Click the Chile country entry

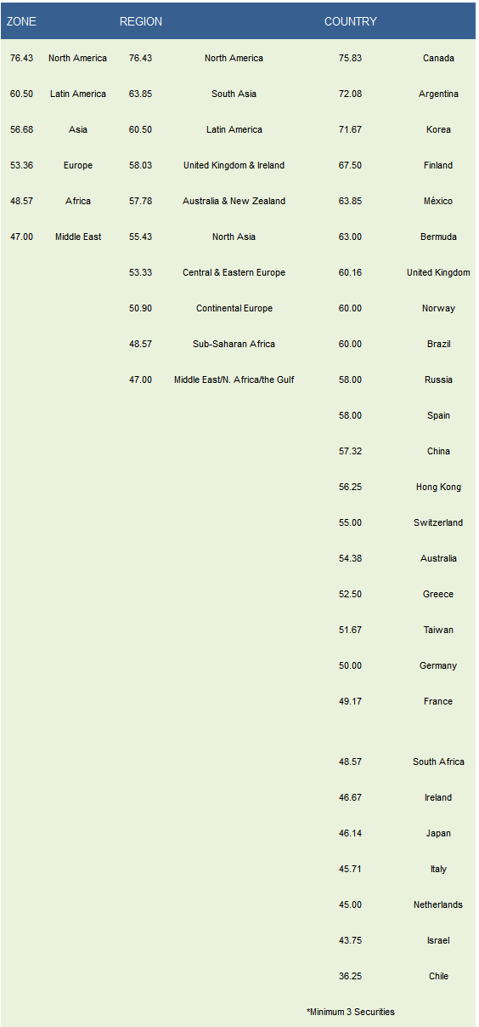[x=438, y=976]
